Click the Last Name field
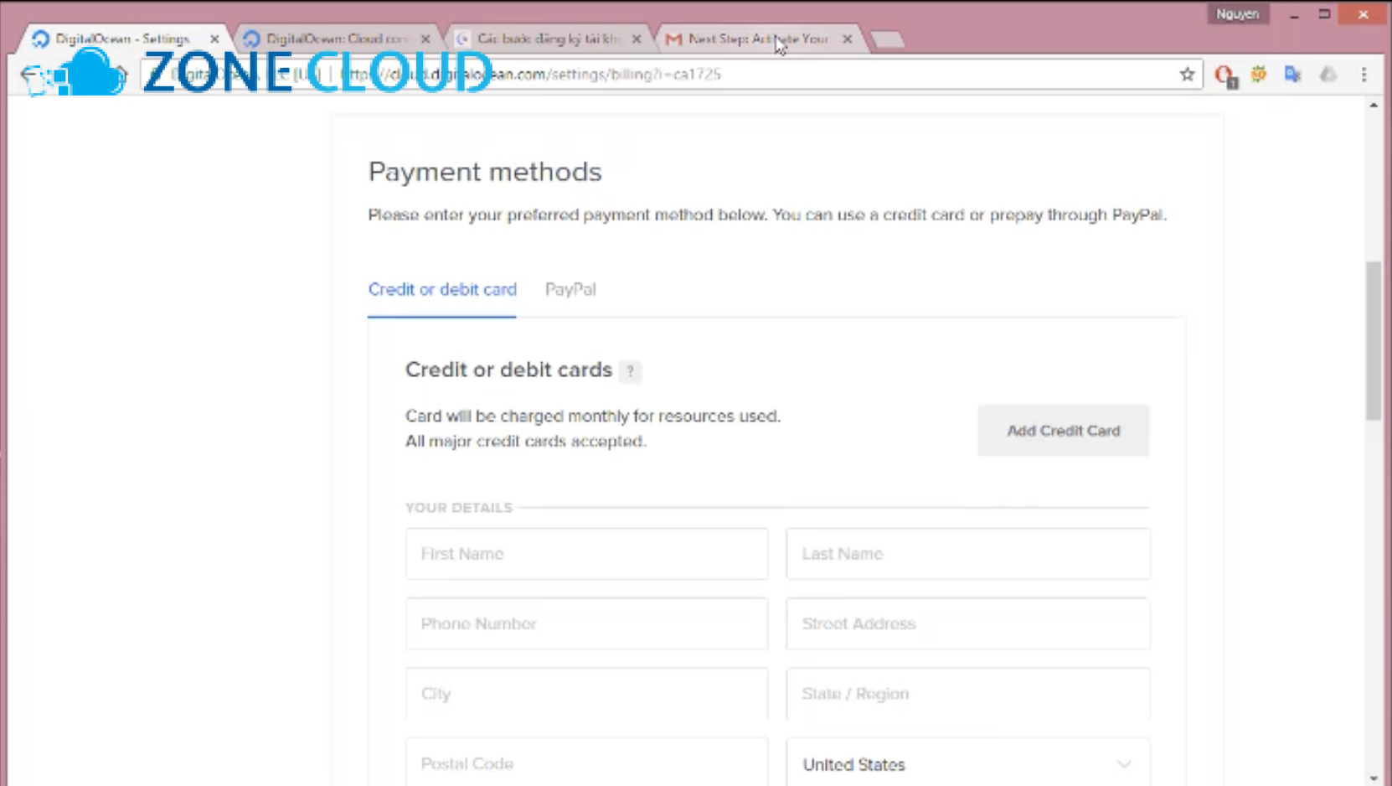Image resolution: width=1392 pixels, height=786 pixels. (x=967, y=554)
